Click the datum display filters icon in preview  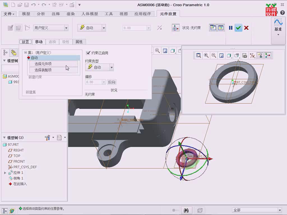click(x=253, y=55)
